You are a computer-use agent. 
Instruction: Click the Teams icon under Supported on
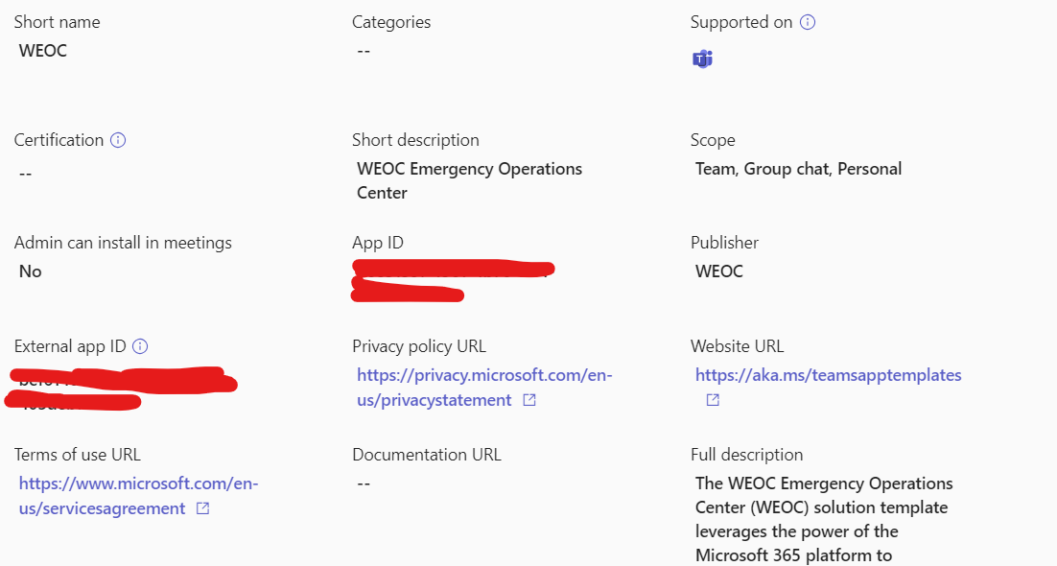[x=702, y=59]
